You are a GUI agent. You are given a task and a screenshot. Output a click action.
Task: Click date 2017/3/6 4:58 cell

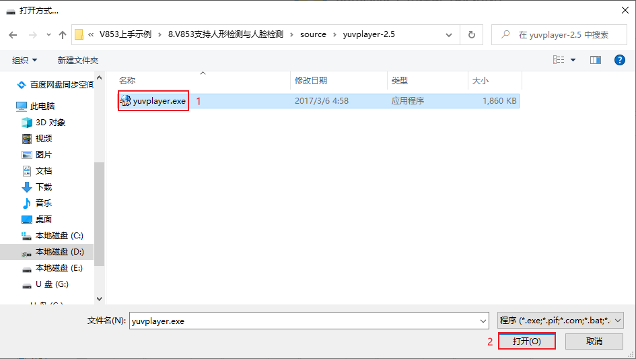(322, 101)
